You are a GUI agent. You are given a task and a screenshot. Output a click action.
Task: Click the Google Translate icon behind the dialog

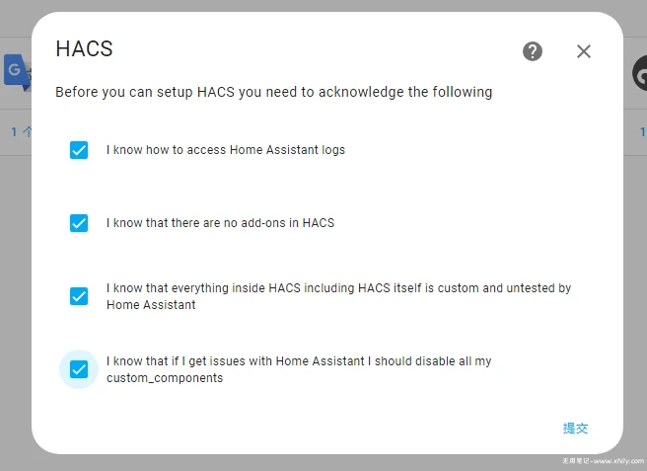(x=17, y=72)
